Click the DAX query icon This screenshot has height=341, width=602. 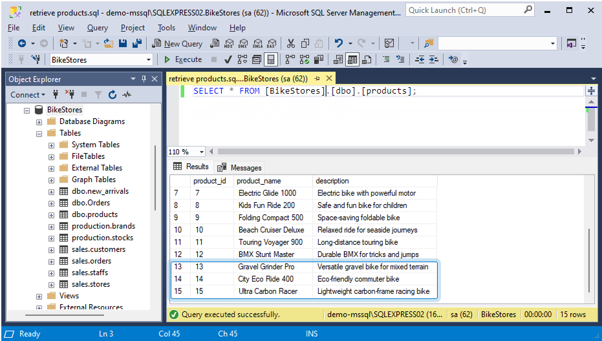tap(272, 44)
